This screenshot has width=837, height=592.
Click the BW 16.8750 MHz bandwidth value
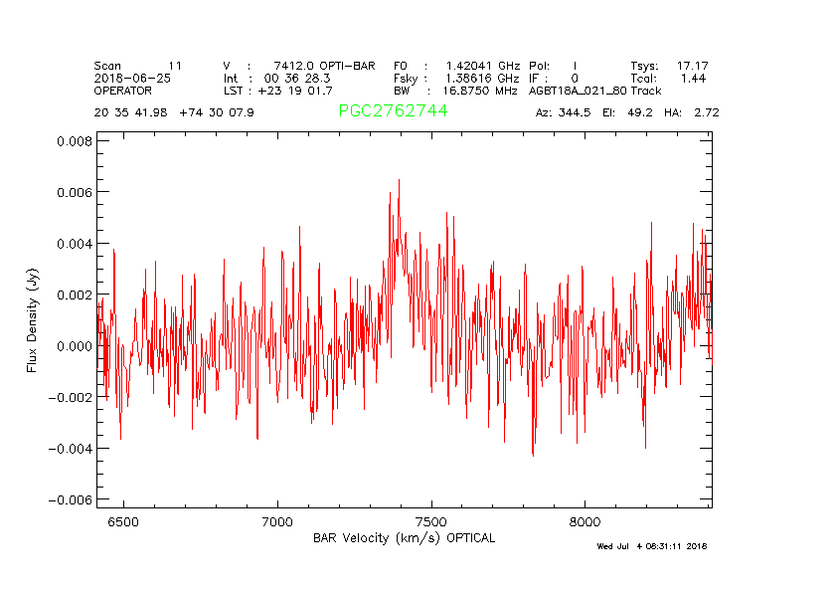pos(455,91)
